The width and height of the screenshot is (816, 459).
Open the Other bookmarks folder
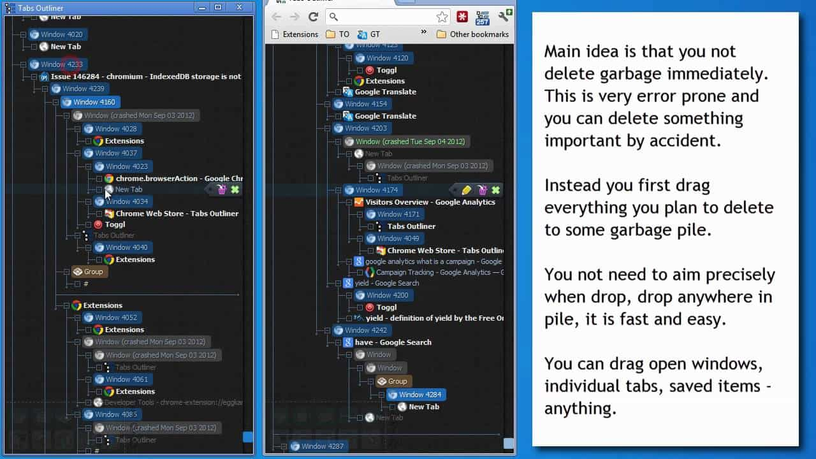tap(472, 34)
